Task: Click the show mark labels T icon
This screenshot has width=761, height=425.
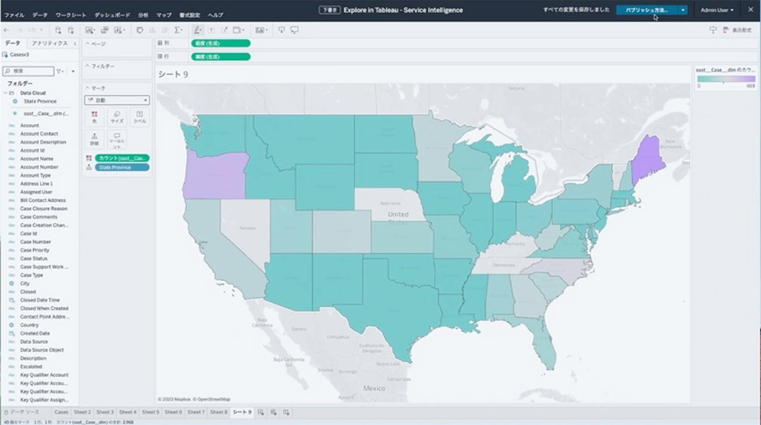Action: (211, 30)
